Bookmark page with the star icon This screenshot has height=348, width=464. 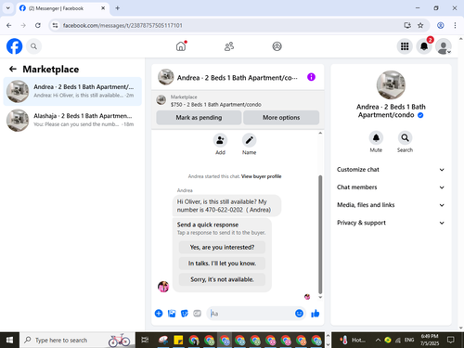pos(420,25)
